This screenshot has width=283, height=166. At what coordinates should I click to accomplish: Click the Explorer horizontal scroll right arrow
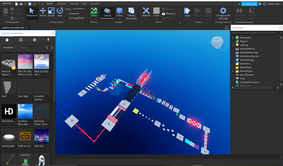pyautogui.click(x=278, y=88)
